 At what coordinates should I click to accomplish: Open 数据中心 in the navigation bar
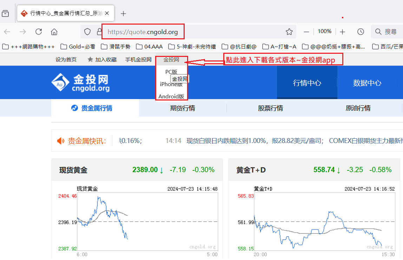pyautogui.click(x=367, y=83)
